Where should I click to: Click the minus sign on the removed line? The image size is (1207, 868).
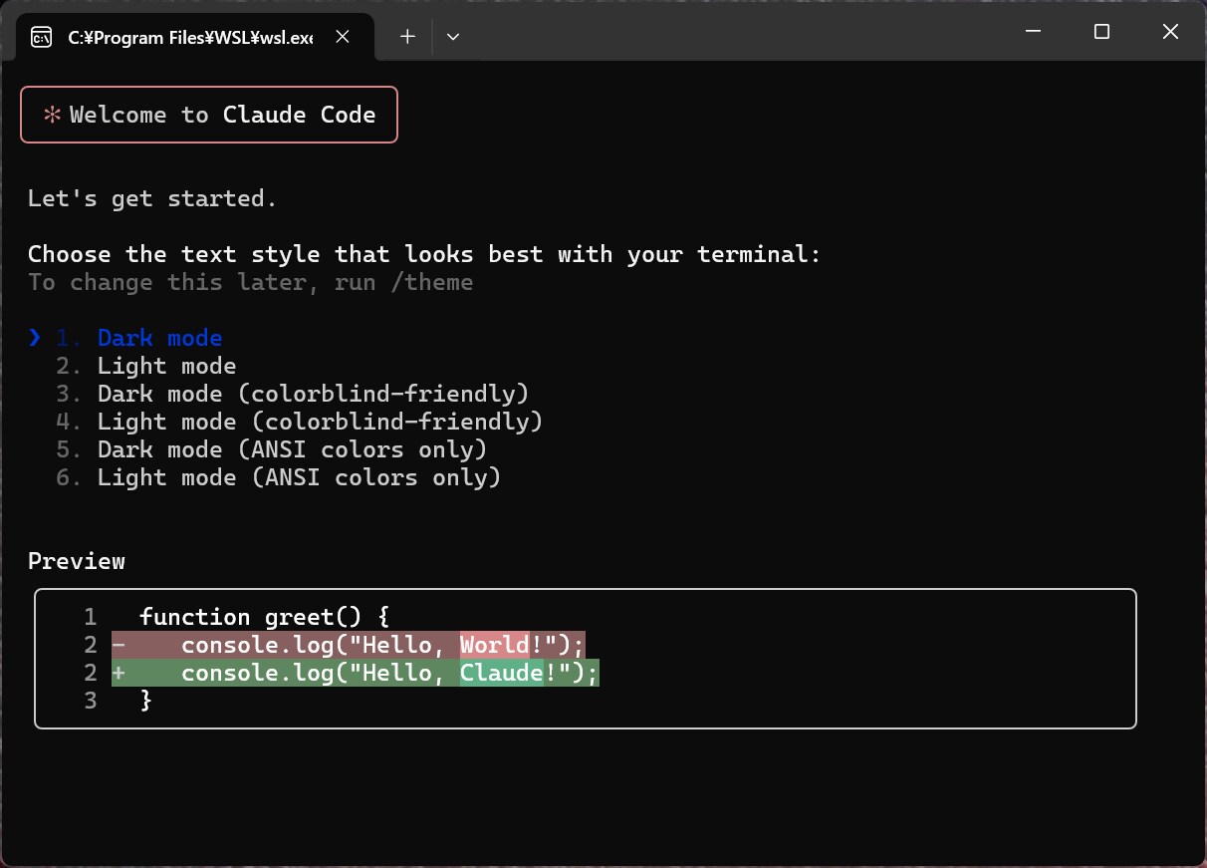coord(119,645)
